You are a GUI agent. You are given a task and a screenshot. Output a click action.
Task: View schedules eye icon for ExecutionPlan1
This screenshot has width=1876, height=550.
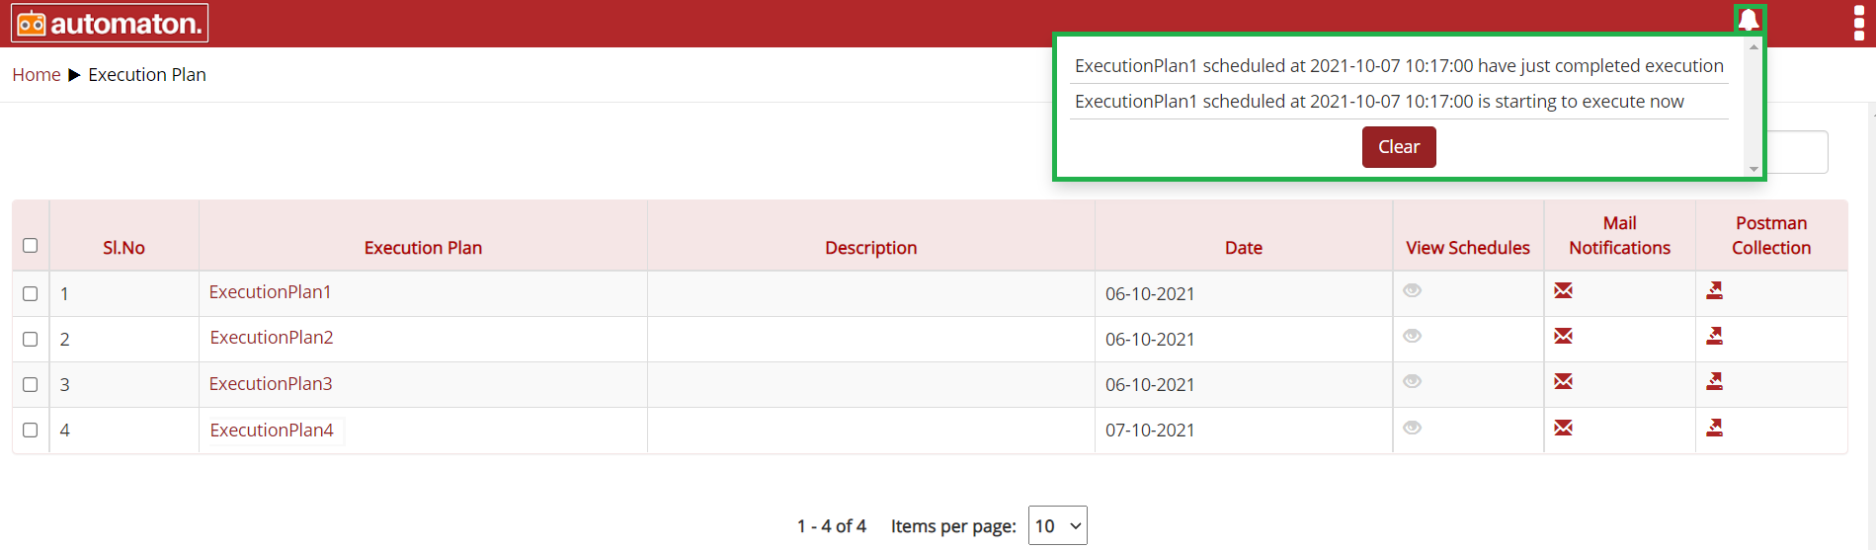point(1413,290)
